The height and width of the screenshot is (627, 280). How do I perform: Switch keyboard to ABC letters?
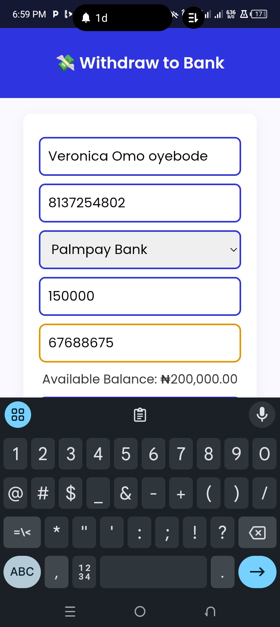tap(22, 571)
